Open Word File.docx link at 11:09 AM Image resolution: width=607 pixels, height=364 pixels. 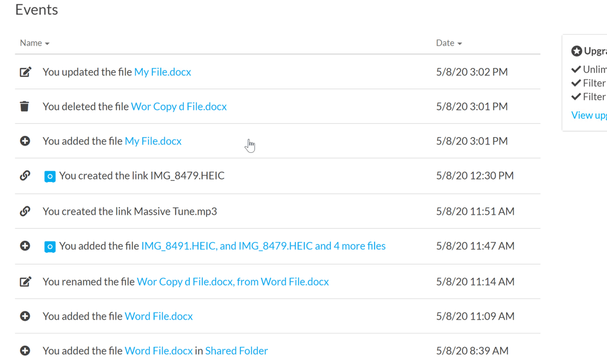click(158, 316)
